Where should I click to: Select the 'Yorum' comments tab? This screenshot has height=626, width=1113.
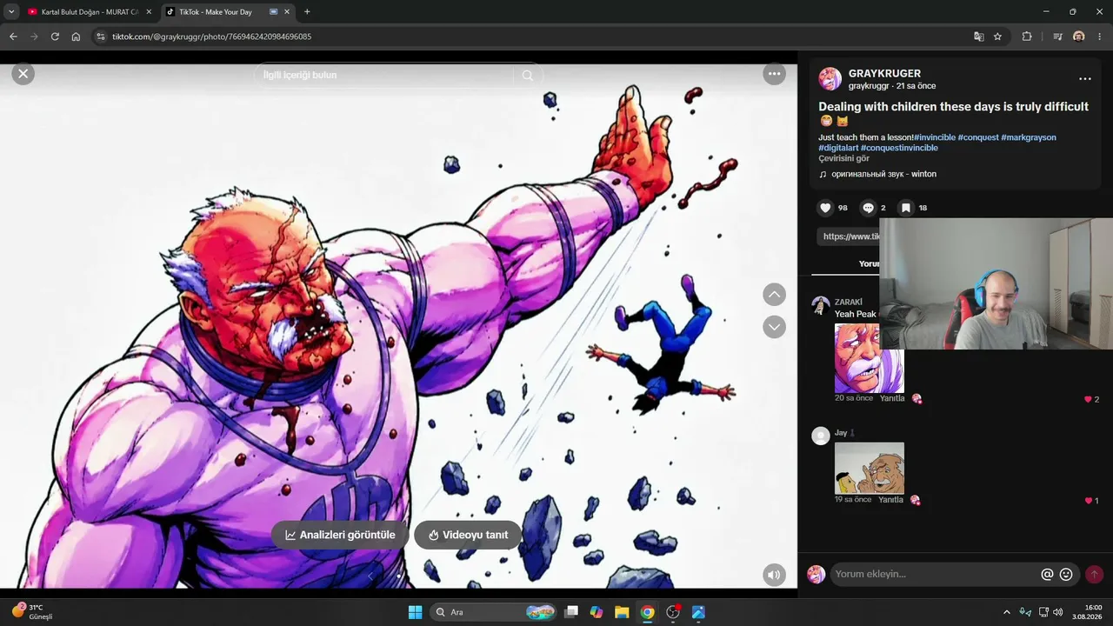click(869, 263)
